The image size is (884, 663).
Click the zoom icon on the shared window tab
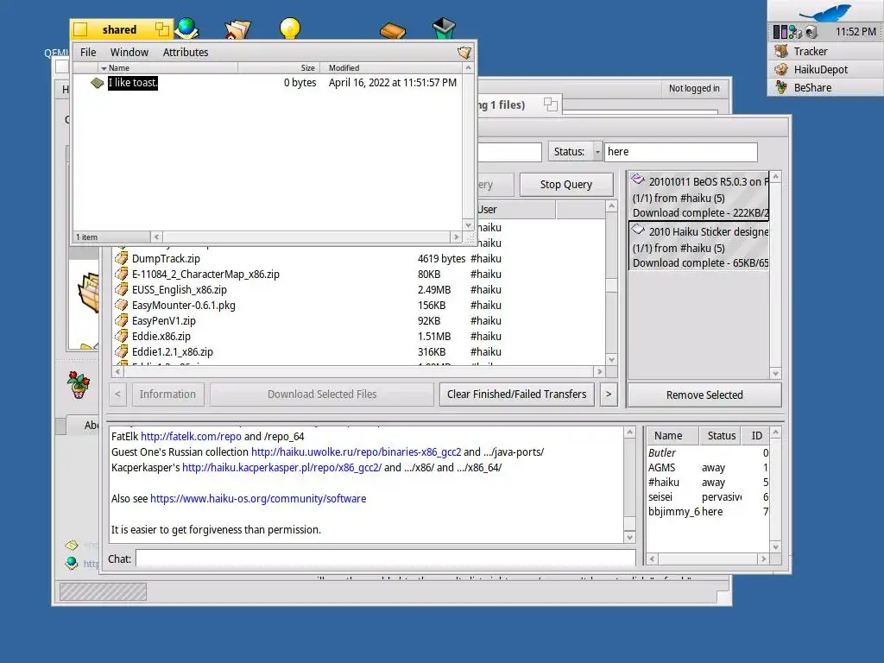point(162,29)
